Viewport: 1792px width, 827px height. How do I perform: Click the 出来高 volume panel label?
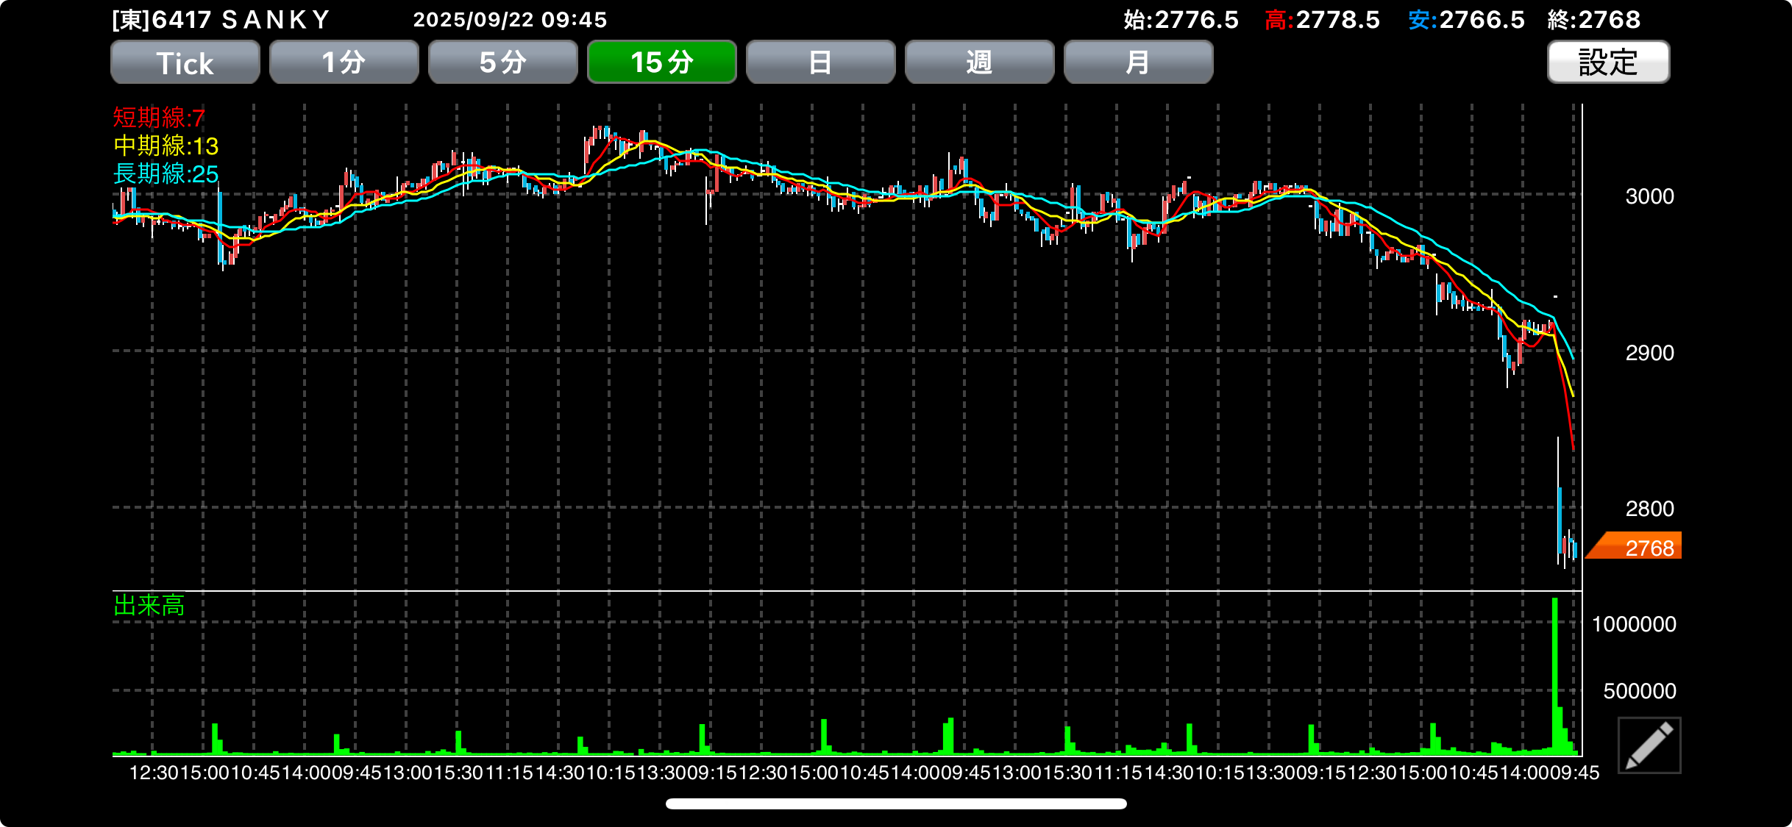pos(149,606)
